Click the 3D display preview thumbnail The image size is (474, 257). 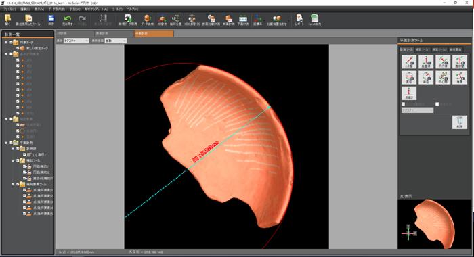(x=435, y=224)
